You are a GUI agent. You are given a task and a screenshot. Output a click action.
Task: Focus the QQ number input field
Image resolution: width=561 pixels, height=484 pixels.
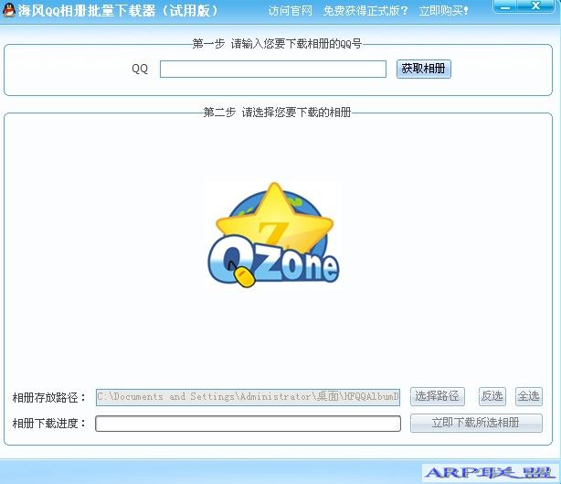point(273,70)
